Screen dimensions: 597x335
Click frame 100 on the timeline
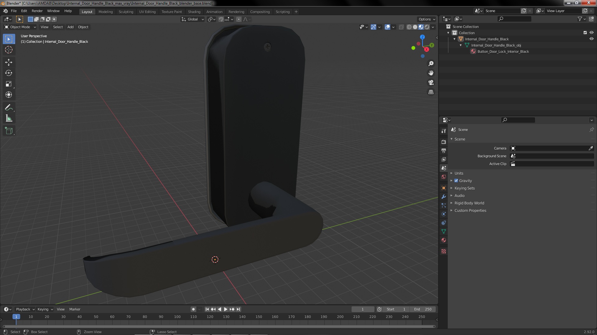point(177,317)
